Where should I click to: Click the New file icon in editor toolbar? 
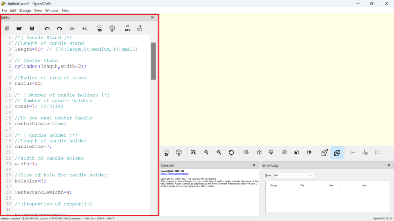pyautogui.click(x=7, y=28)
